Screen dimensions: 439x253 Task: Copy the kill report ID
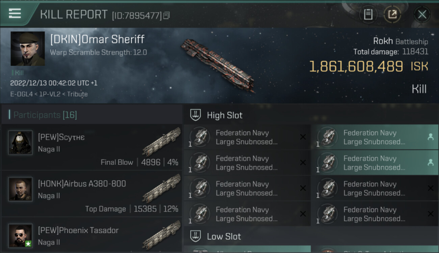[166, 15]
